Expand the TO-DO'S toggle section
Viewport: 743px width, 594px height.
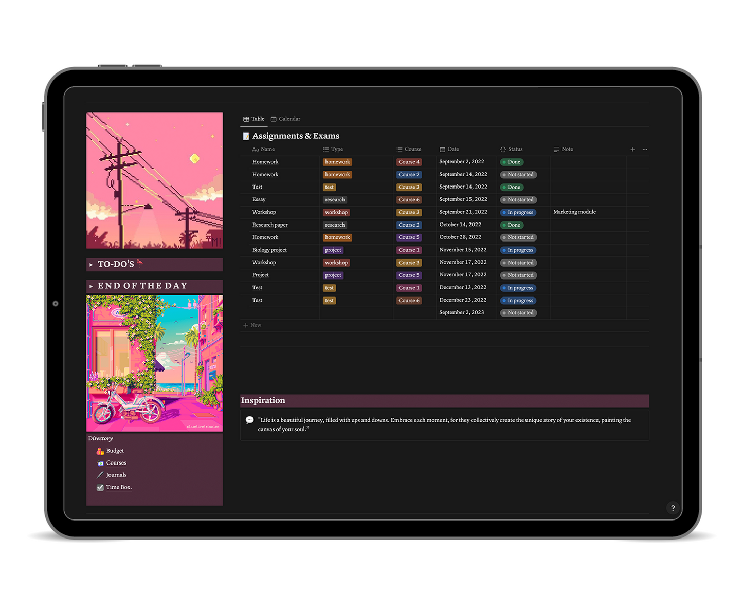[x=92, y=265]
